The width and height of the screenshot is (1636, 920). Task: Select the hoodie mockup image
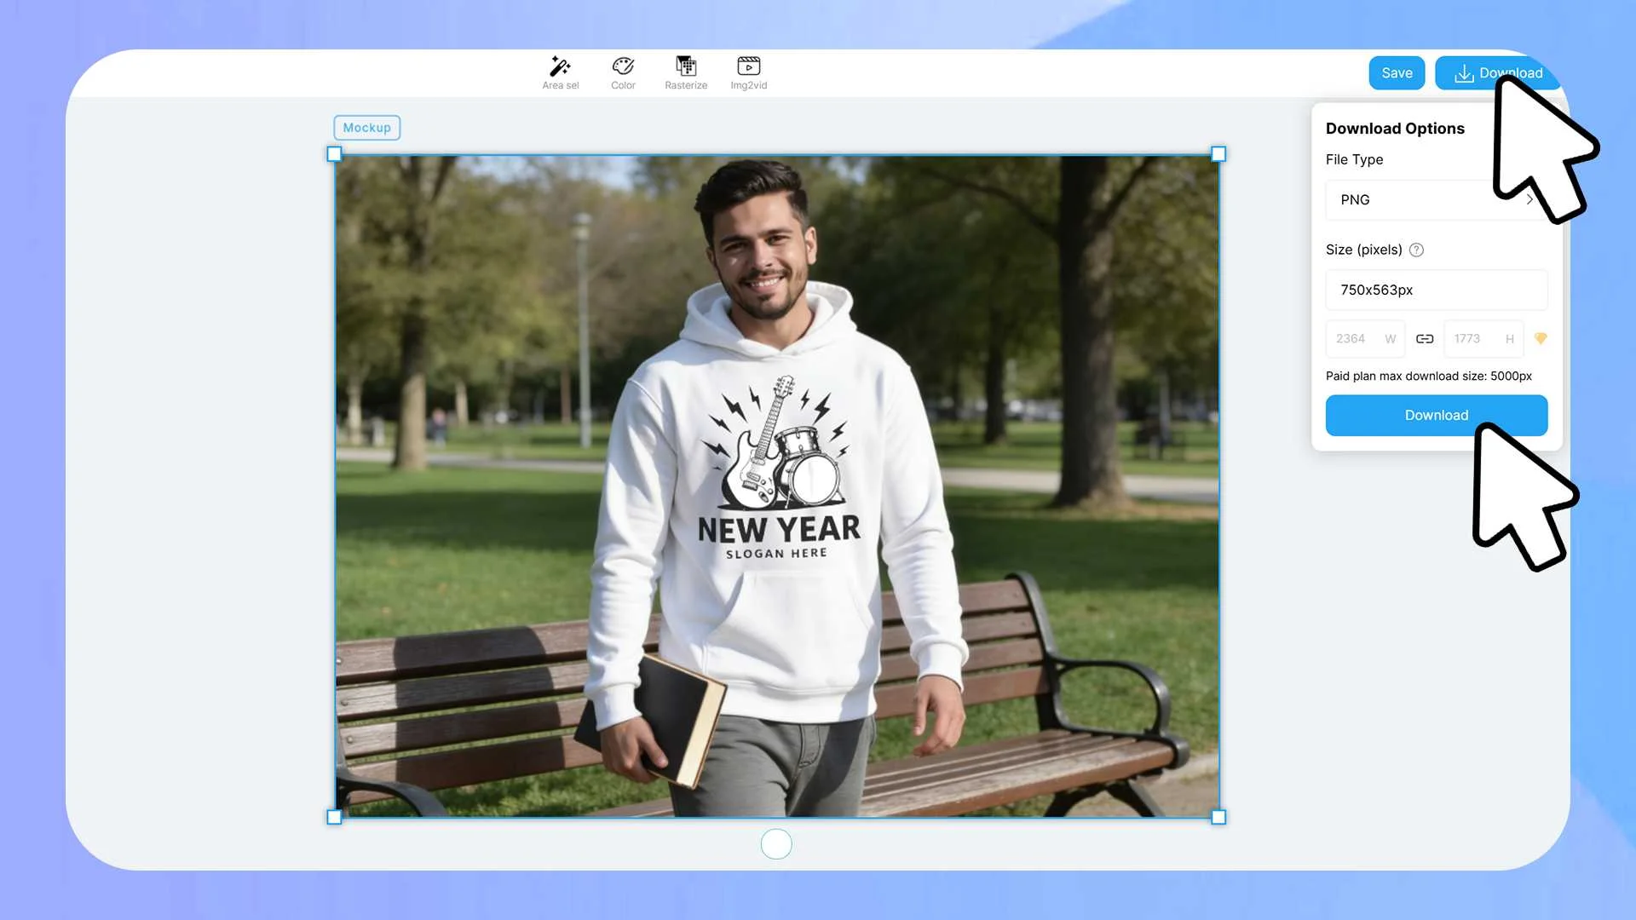776,486
